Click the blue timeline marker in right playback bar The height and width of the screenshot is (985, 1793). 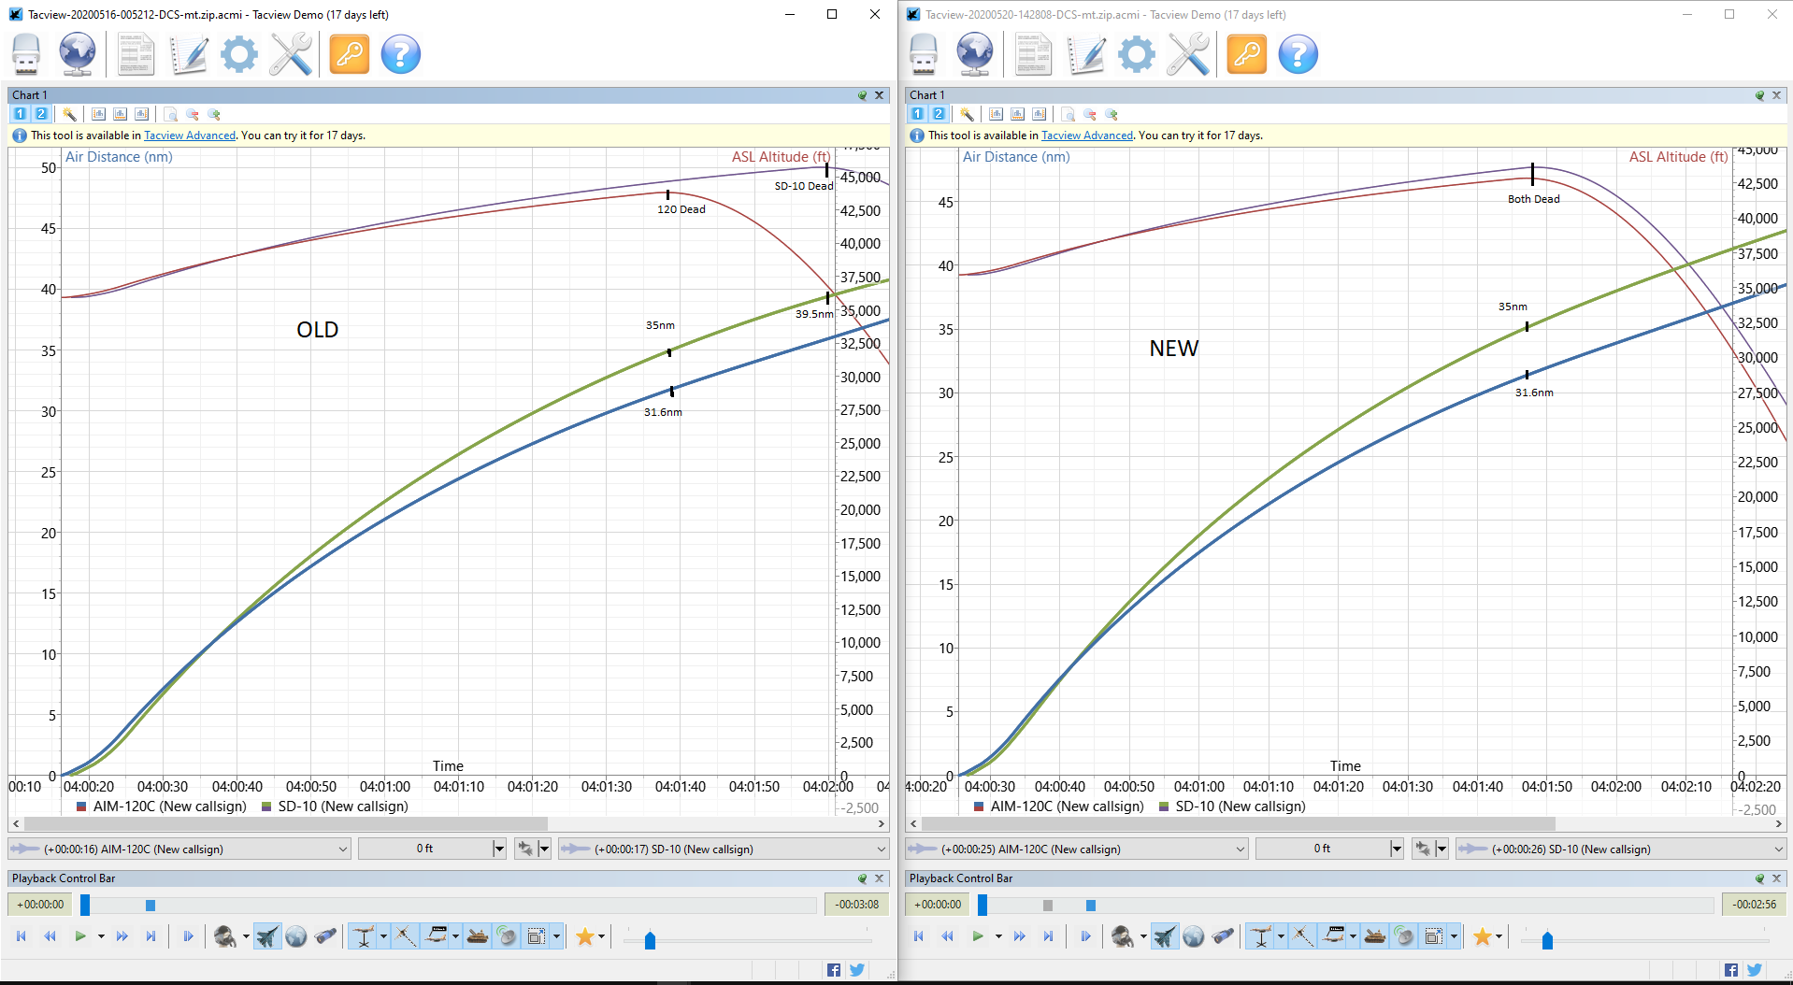1091,906
